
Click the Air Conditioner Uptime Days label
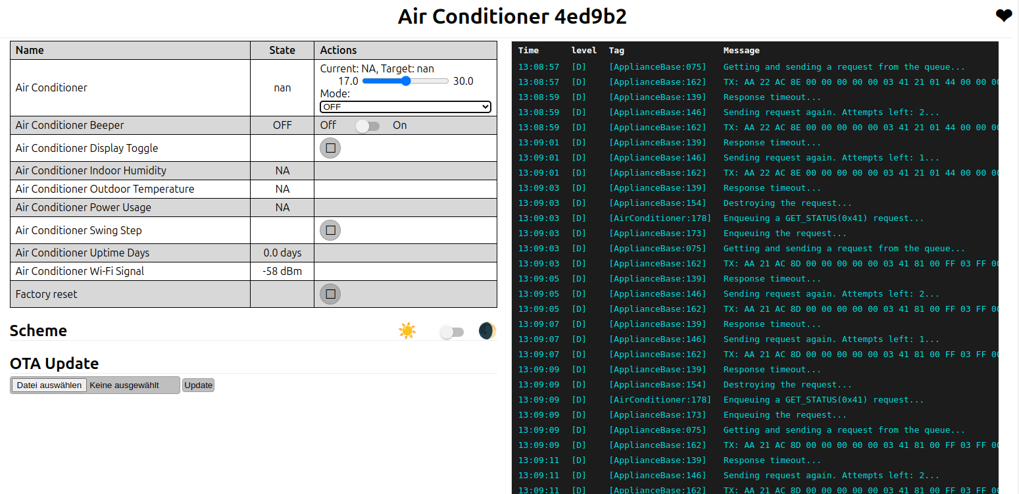point(82,253)
